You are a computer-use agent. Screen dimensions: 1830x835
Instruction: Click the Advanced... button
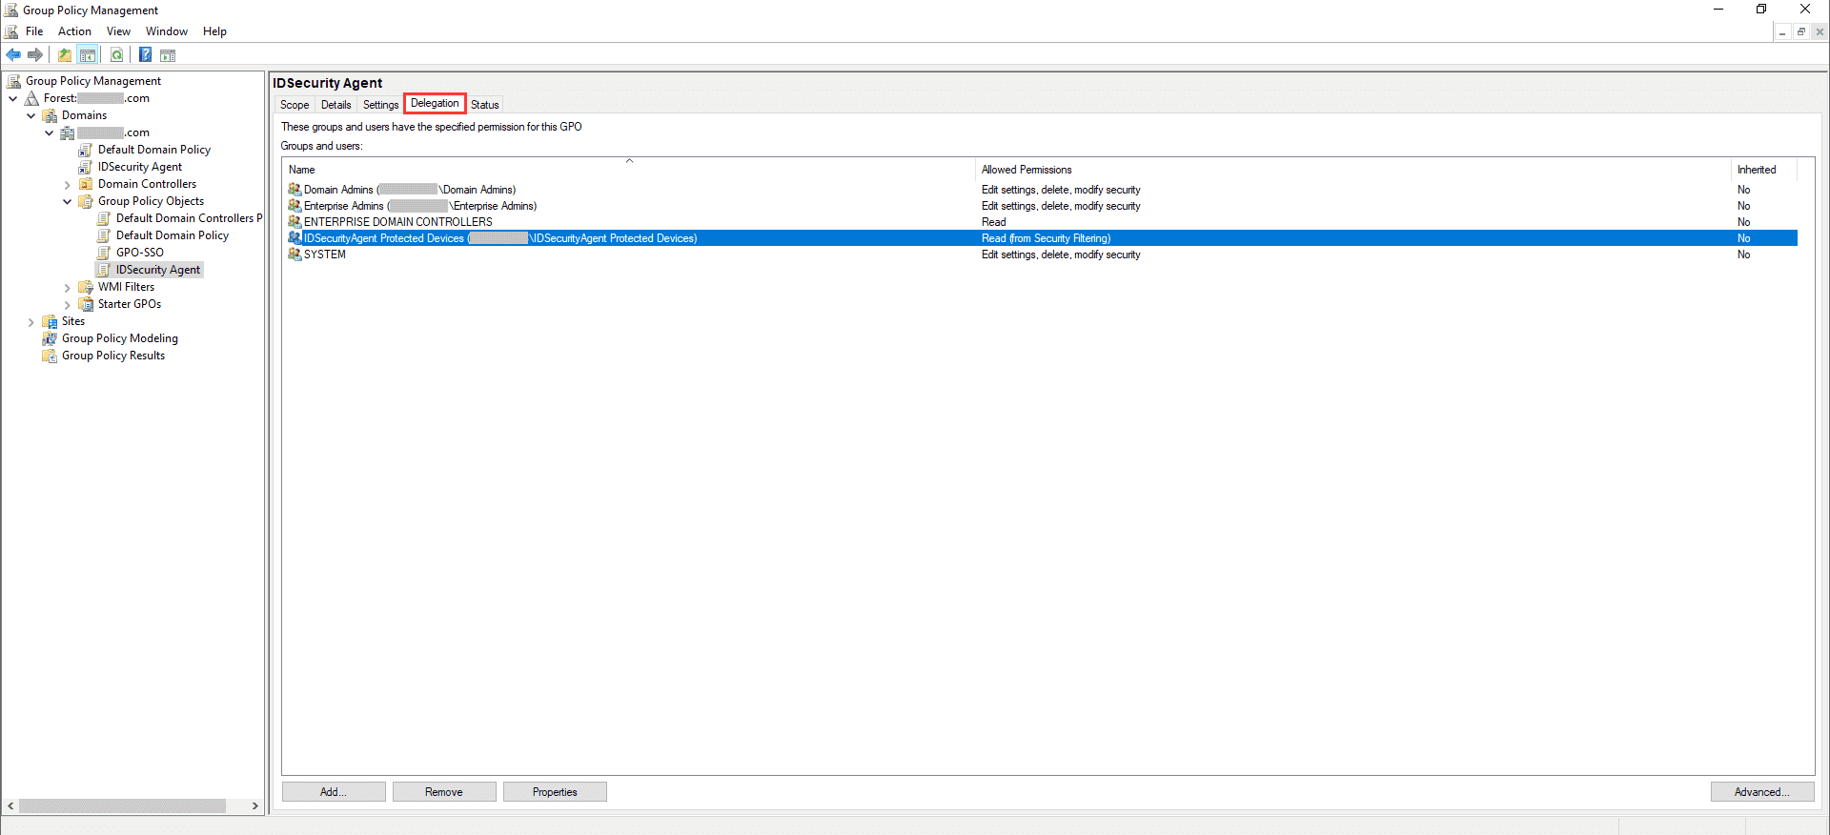tap(1762, 792)
